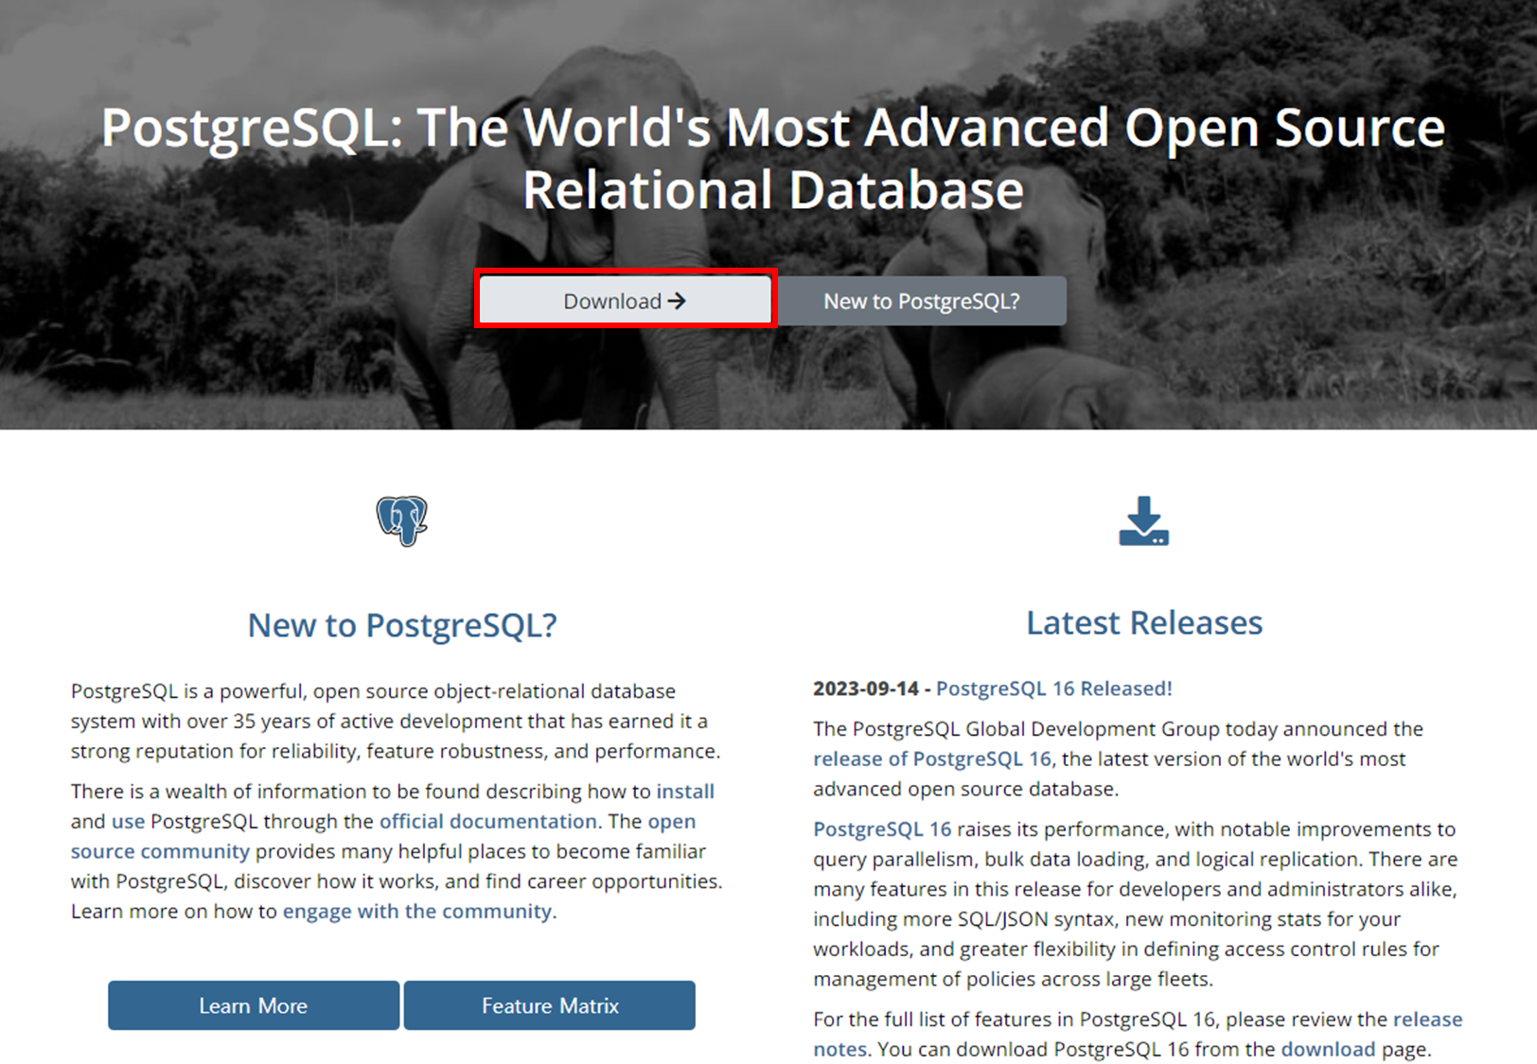The width and height of the screenshot is (1537, 1064).
Task: Click the main hero headline text
Action: 773,158
